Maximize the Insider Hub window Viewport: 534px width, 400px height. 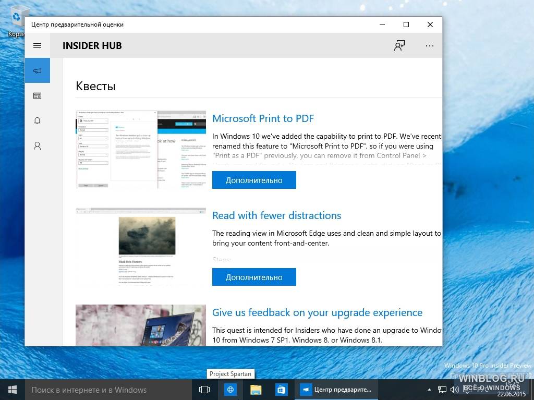click(406, 25)
